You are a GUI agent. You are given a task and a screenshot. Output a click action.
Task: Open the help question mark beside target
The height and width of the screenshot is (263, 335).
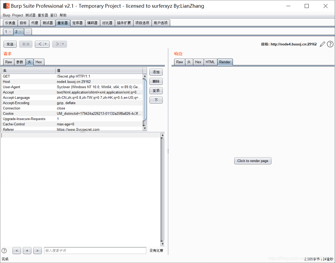[x=330, y=44]
